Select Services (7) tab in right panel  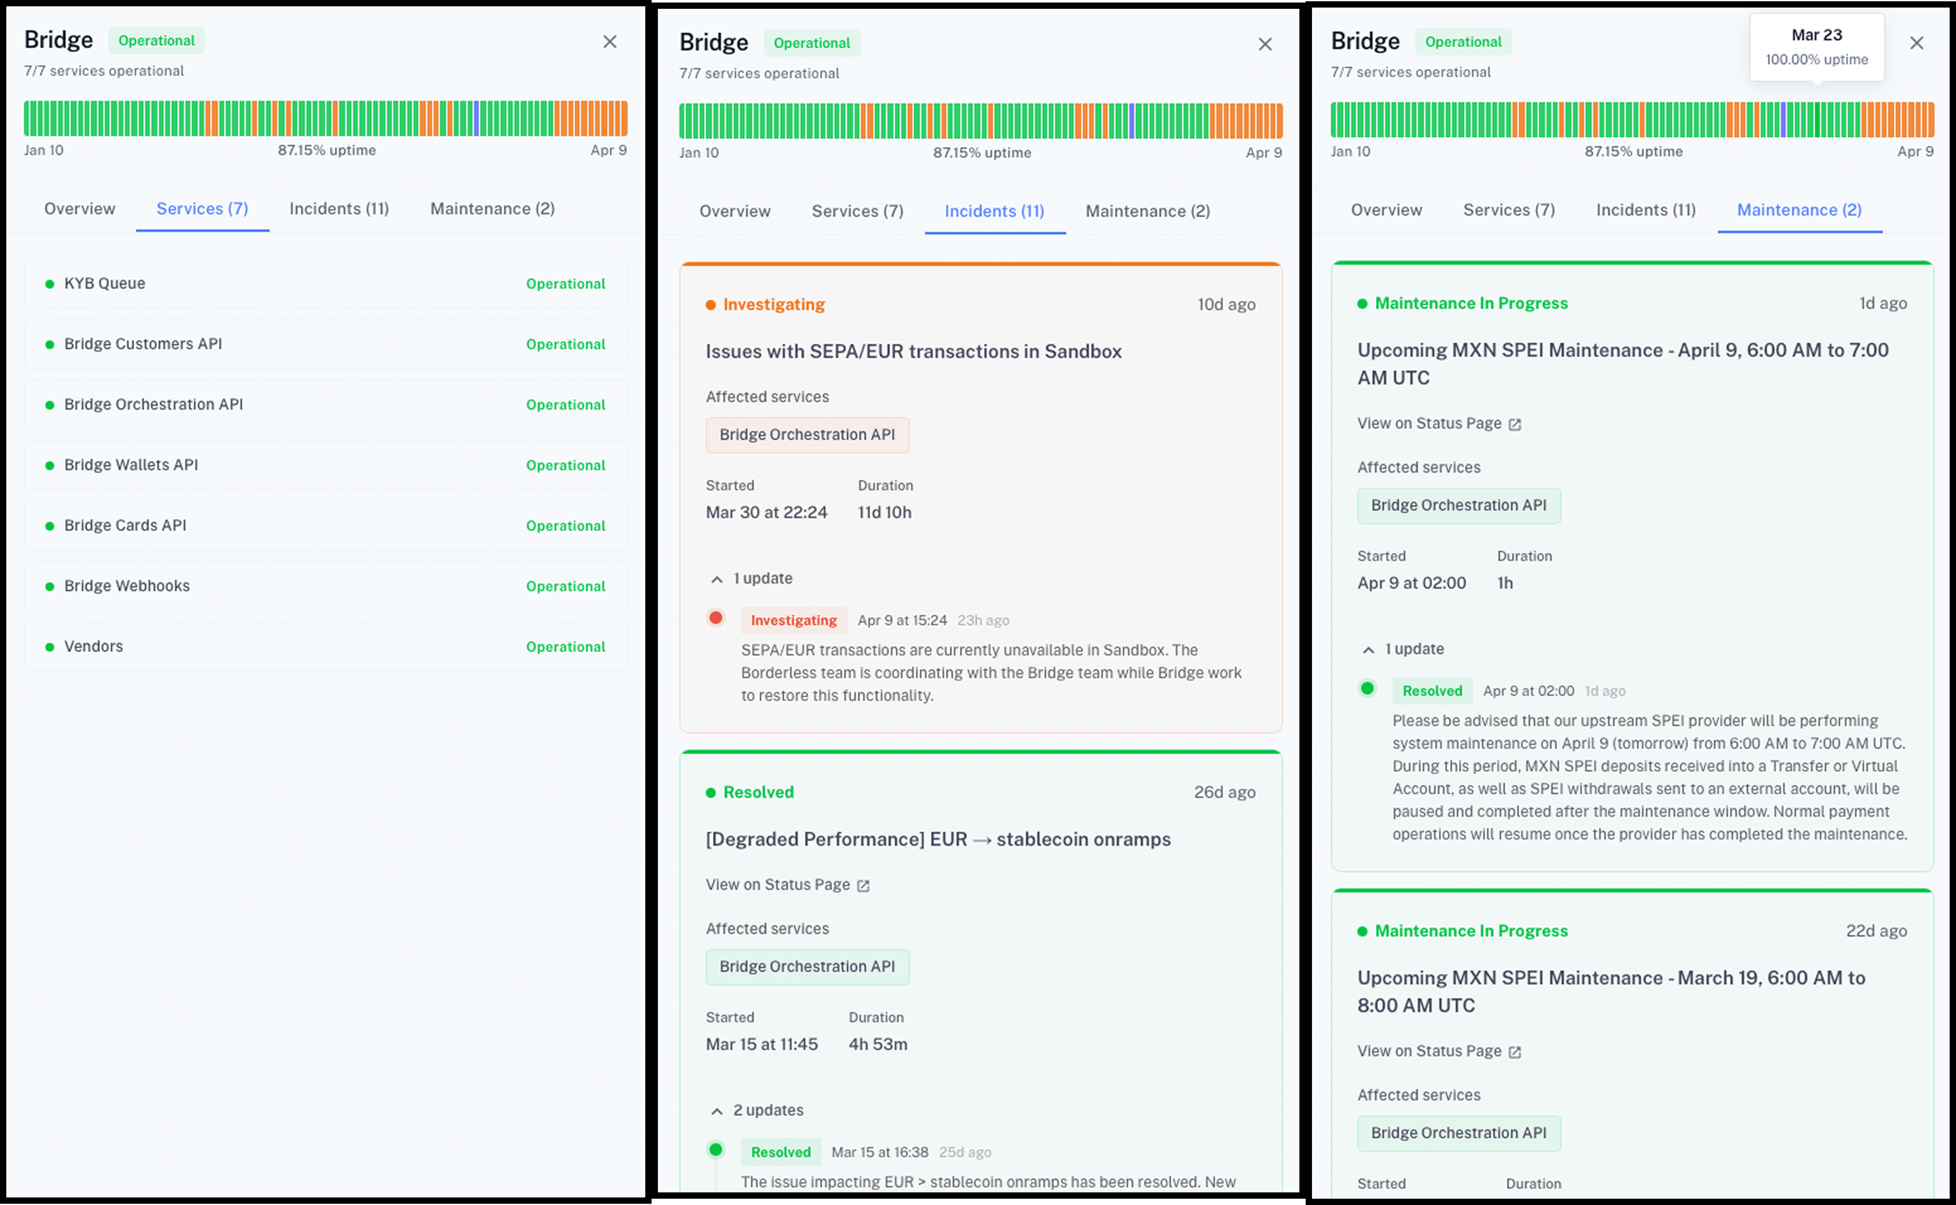point(1508,210)
